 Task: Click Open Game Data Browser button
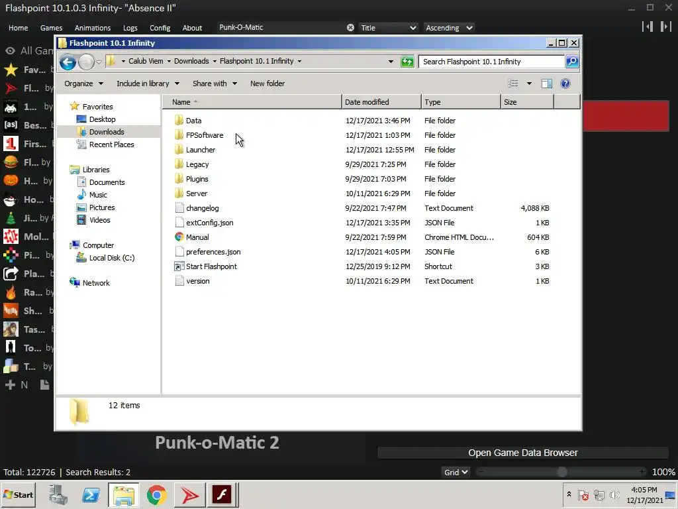tap(523, 453)
